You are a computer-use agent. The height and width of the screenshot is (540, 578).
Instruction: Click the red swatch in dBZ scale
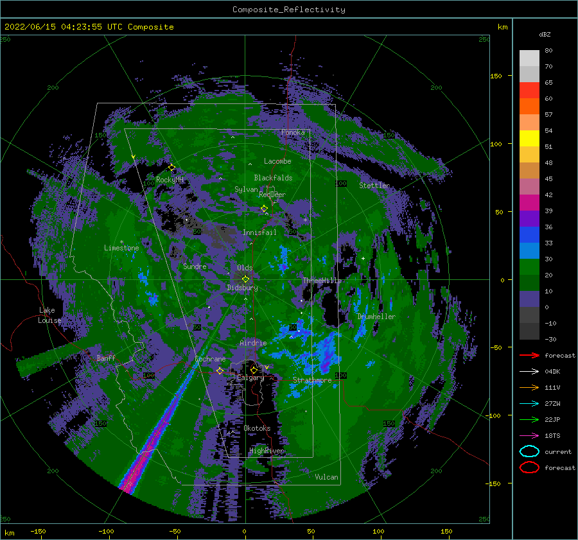(529, 91)
